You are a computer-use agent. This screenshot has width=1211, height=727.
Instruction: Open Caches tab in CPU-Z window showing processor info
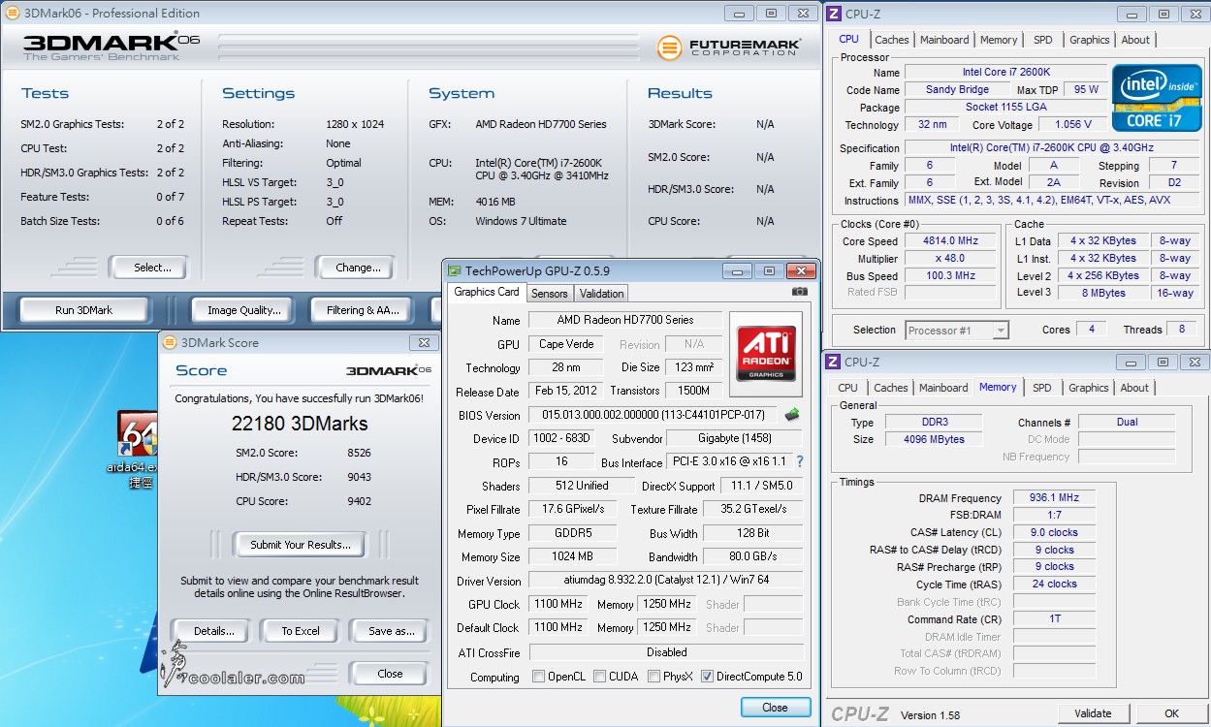point(892,40)
